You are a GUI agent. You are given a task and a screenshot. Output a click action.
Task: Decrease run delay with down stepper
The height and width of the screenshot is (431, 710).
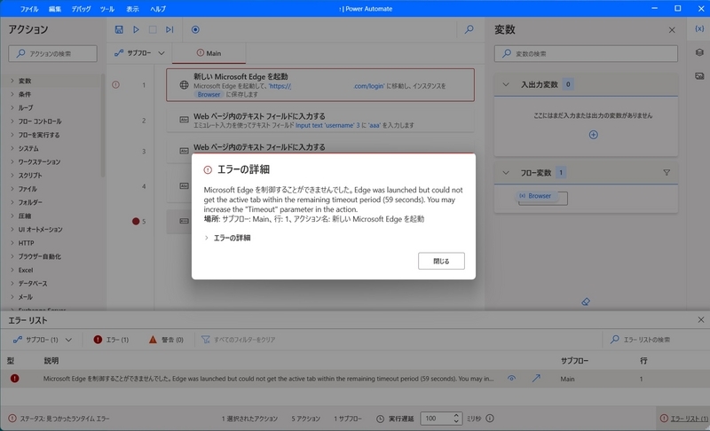pyautogui.click(x=456, y=421)
